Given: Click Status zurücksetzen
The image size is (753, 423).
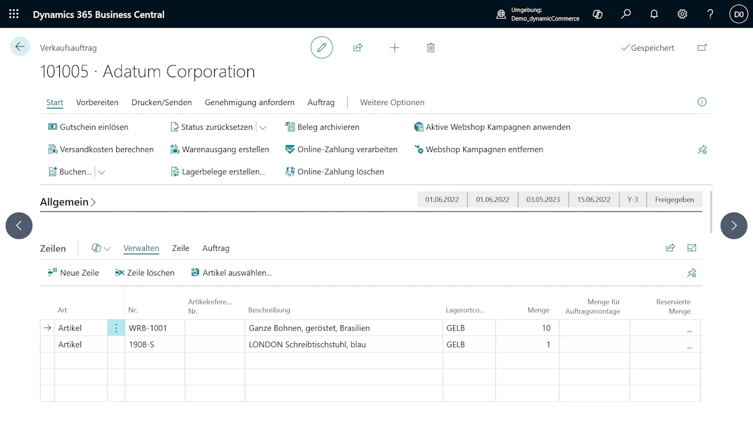Looking at the screenshot, I should [x=212, y=127].
